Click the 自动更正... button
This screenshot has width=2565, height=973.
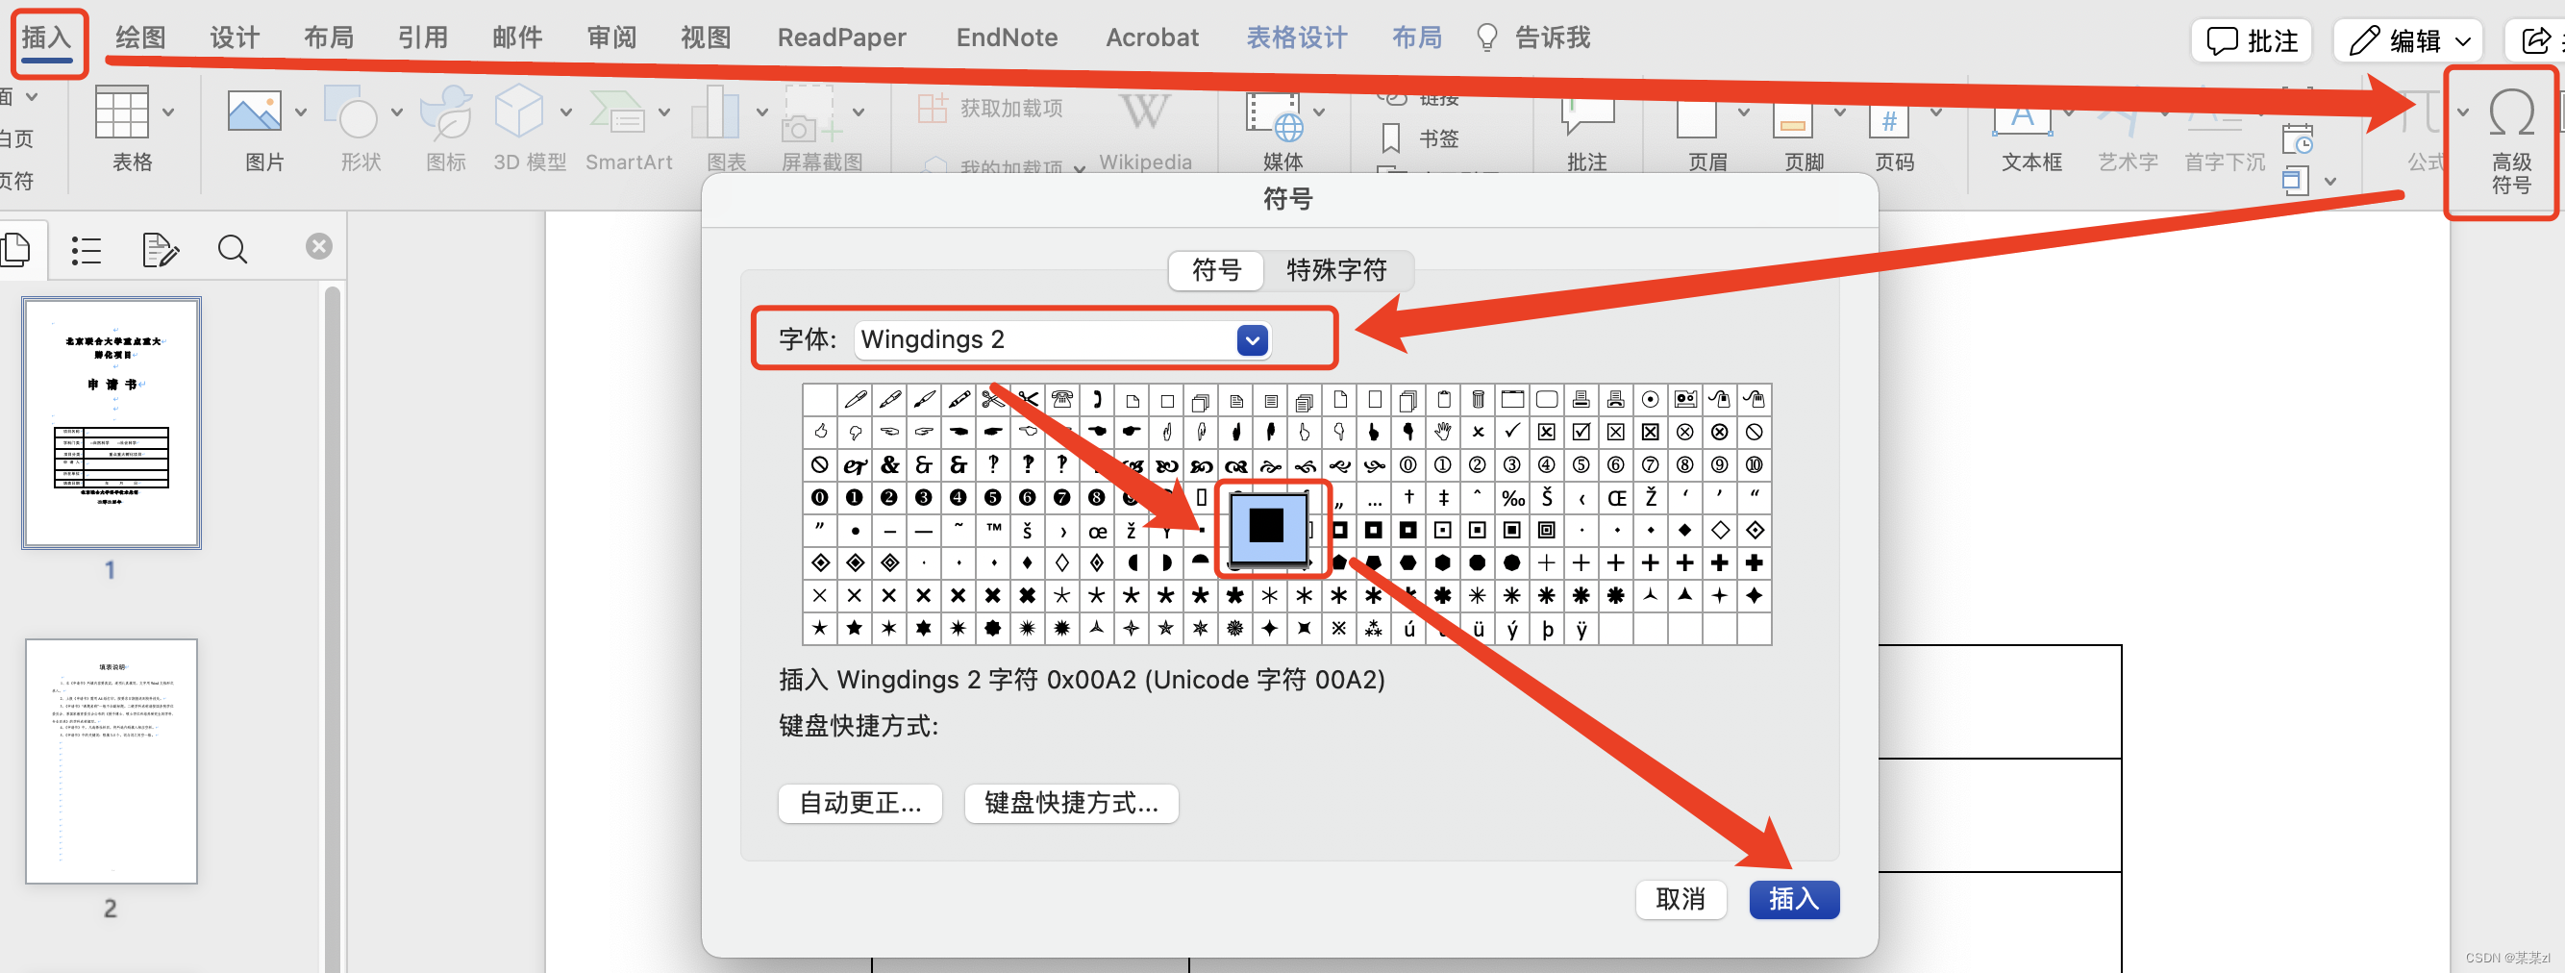click(860, 804)
